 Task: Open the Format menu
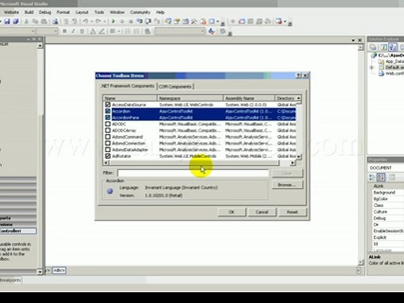coord(64,12)
